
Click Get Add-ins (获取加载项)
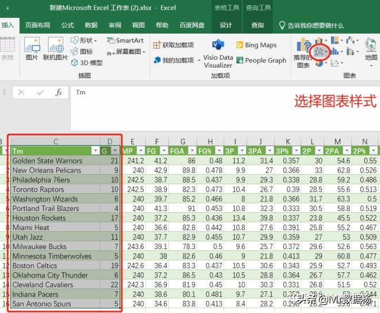coord(174,45)
